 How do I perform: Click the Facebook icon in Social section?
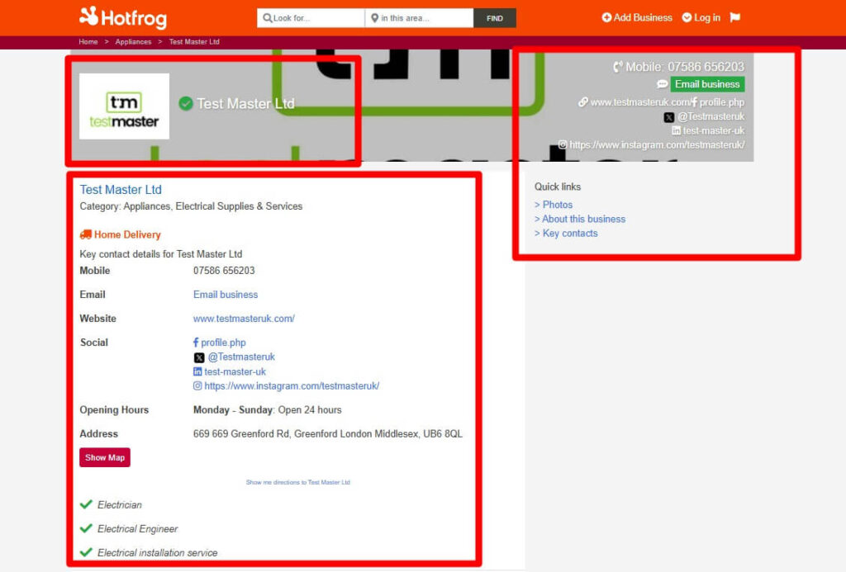point(196,343)
